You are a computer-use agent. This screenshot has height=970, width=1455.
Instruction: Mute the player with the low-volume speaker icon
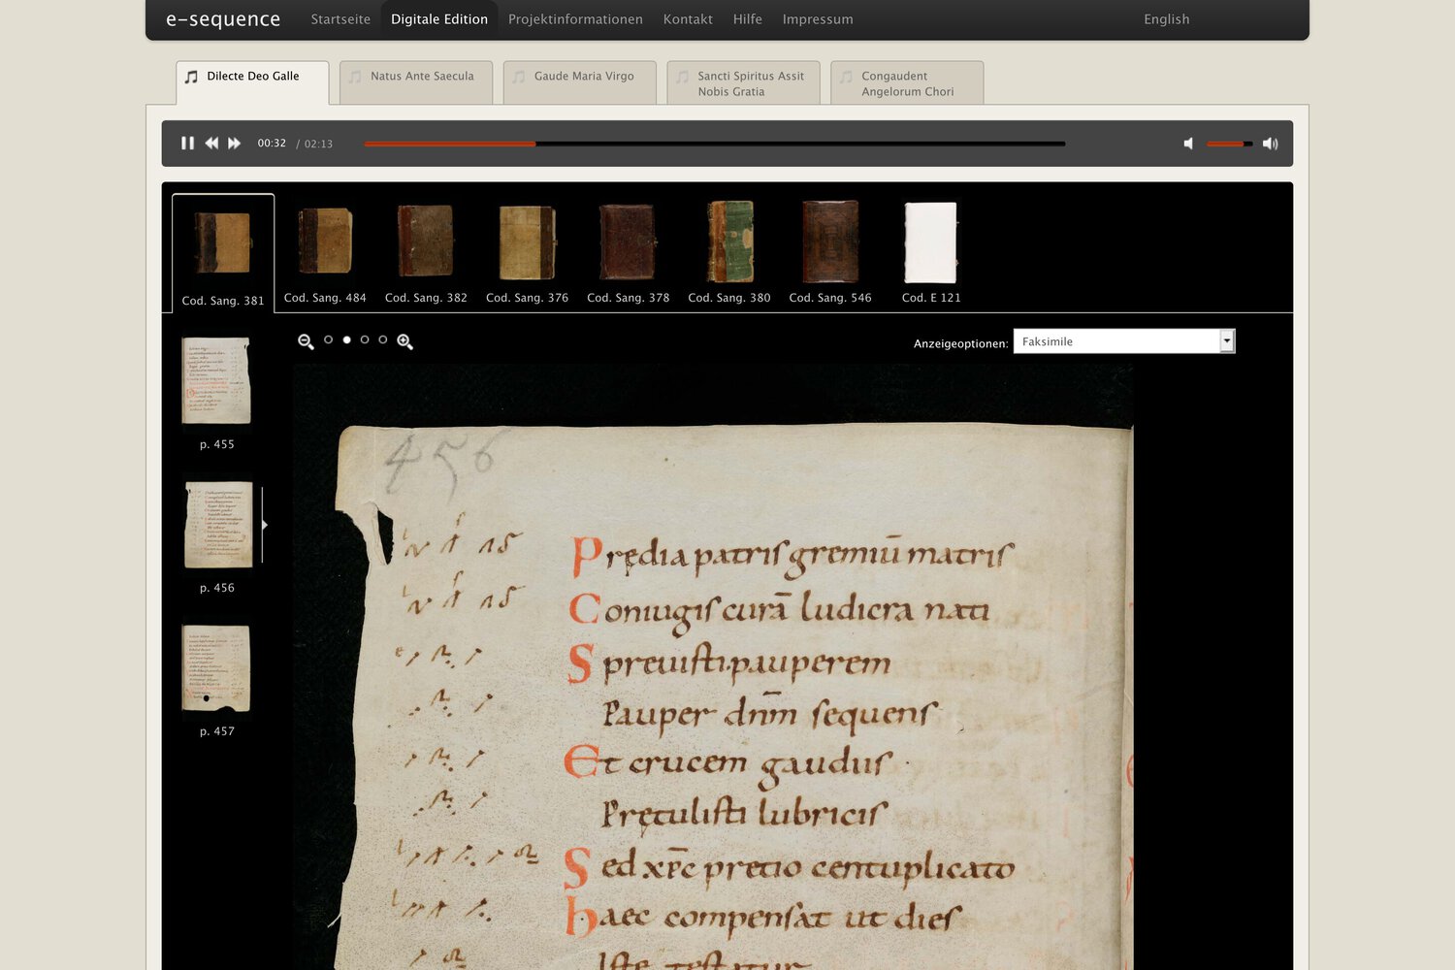(x=1188, y=144)
